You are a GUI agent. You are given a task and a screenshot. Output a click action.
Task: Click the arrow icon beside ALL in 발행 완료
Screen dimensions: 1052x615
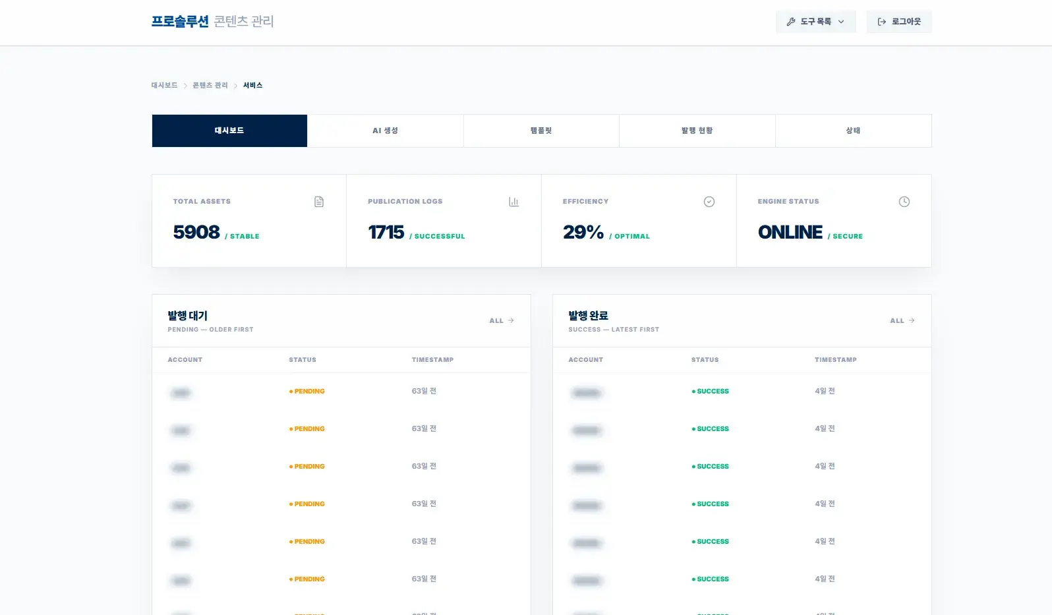912,320
